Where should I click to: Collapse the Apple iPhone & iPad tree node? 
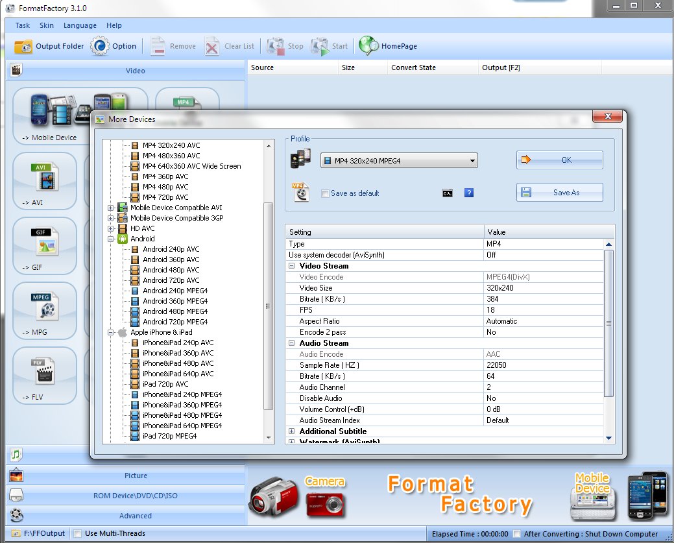110,332
